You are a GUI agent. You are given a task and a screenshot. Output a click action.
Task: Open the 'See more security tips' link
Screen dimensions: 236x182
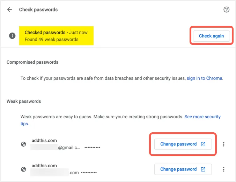point(202,117)
